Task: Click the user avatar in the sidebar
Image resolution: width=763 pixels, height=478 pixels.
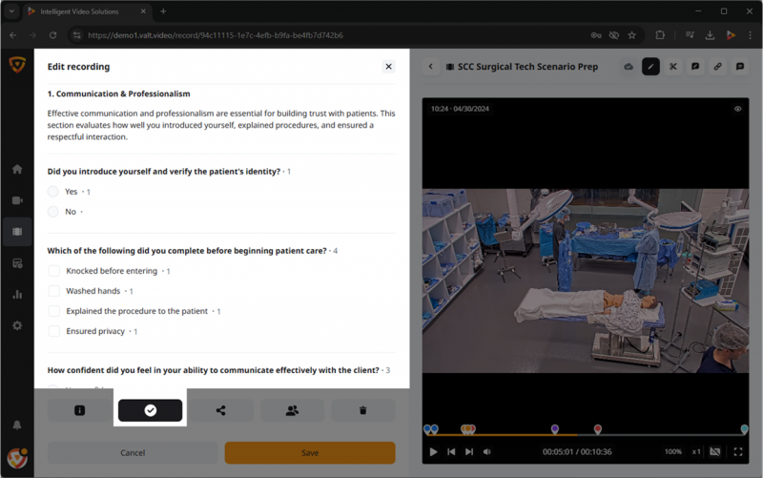Action: [17, 458]
